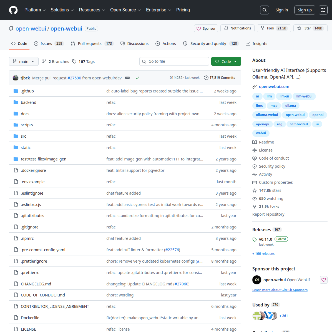Click the Notifications bell button
Screen dimensions: 332x332
pyautogui.click(x=237, y=28)
